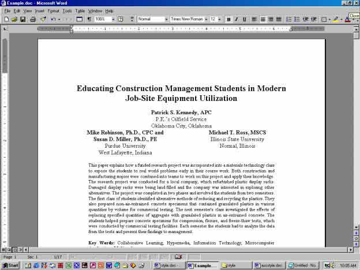The width and height of the screenshot is (360, 270).
Task: Open the View menu
Action: [x=27, y=11]
